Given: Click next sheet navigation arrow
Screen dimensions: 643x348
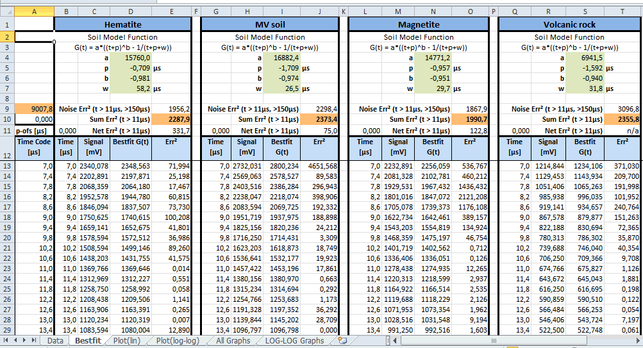Looking at the screenshot, I should [x=24, y=340].
